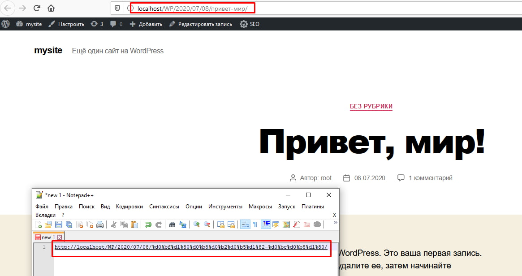Open comments item showing 0 in admin bar
This screenshot has height=276, width=522.
tap(116, 24)
